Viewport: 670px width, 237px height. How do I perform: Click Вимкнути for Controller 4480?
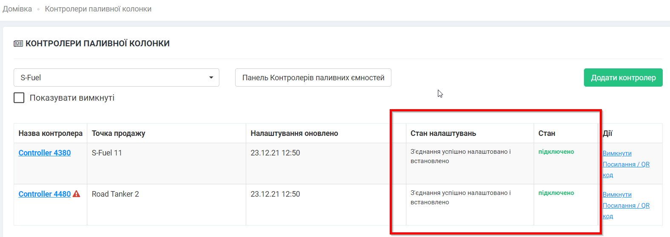coord(617,195)
